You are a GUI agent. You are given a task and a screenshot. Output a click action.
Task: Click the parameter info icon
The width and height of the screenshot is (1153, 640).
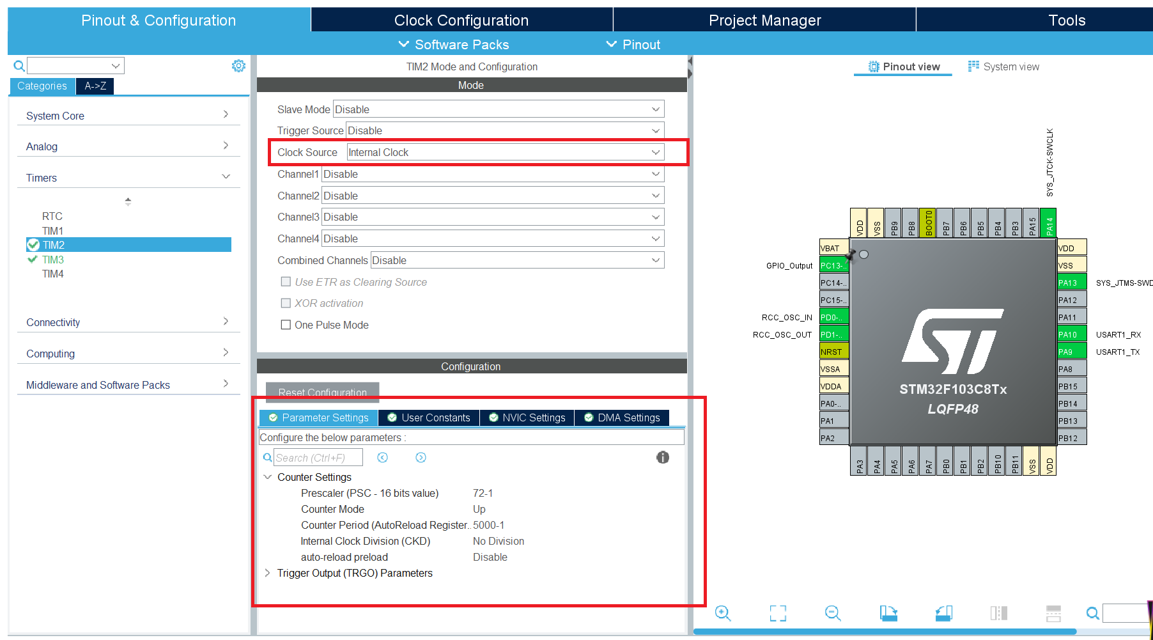tap(663, 457)
